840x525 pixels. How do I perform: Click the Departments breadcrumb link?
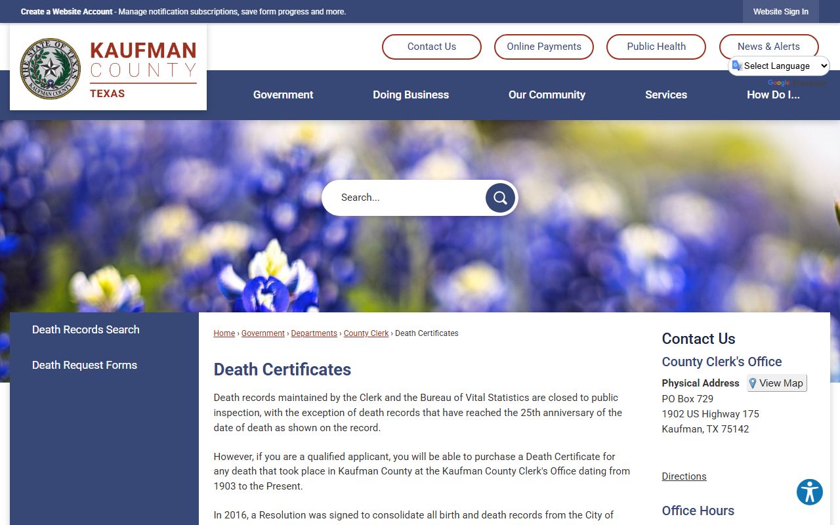coord(314,333)
